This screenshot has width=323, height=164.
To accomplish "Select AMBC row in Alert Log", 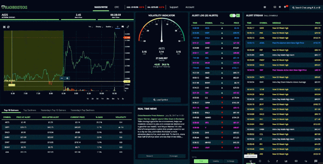I will [216, 43].
